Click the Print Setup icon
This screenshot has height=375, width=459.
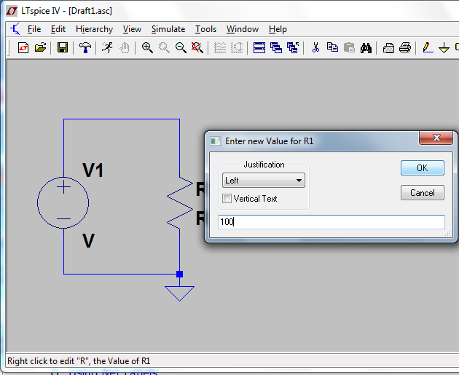[x=388, y=47]
